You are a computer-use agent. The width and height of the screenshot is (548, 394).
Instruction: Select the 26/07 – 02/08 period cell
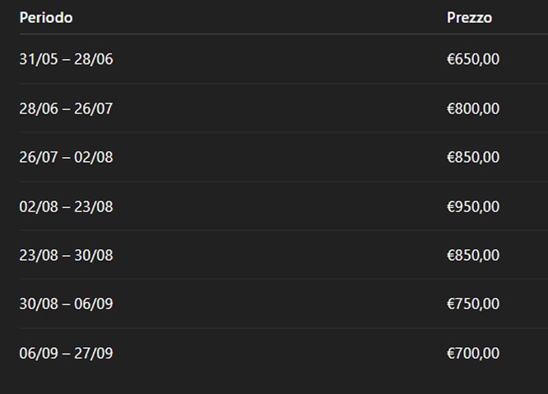(66, 157)
